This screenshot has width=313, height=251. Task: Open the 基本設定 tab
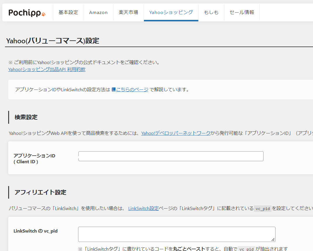pyautogui.click(x=68, y=12)
